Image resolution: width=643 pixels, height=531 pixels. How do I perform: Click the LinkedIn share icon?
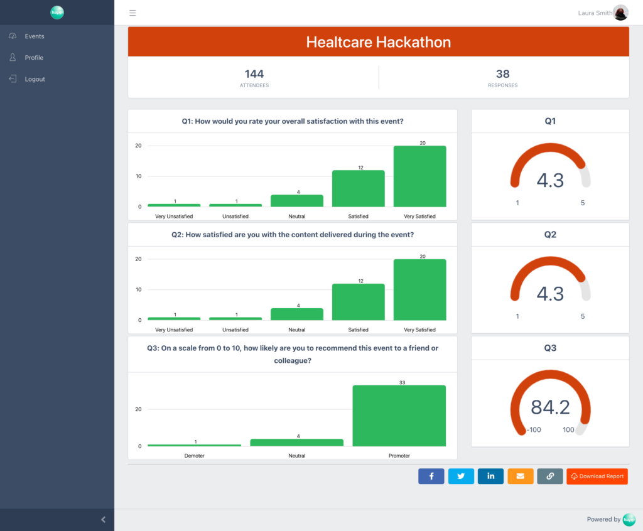(490, 476)
